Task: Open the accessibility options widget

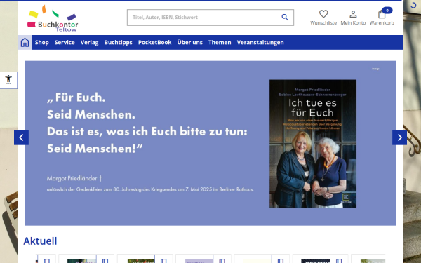Action: pos(8,80)
